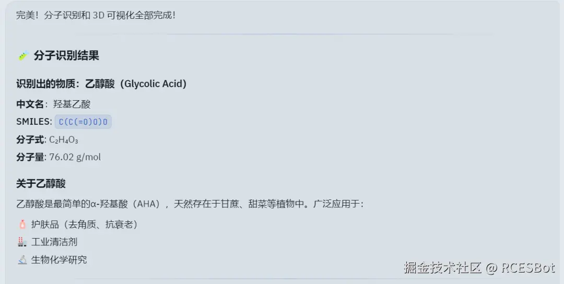The width and height of the screenshot is (564, 284).
Task: Click the microscope icon beside 生物化学研究
Action: [22, 259]
